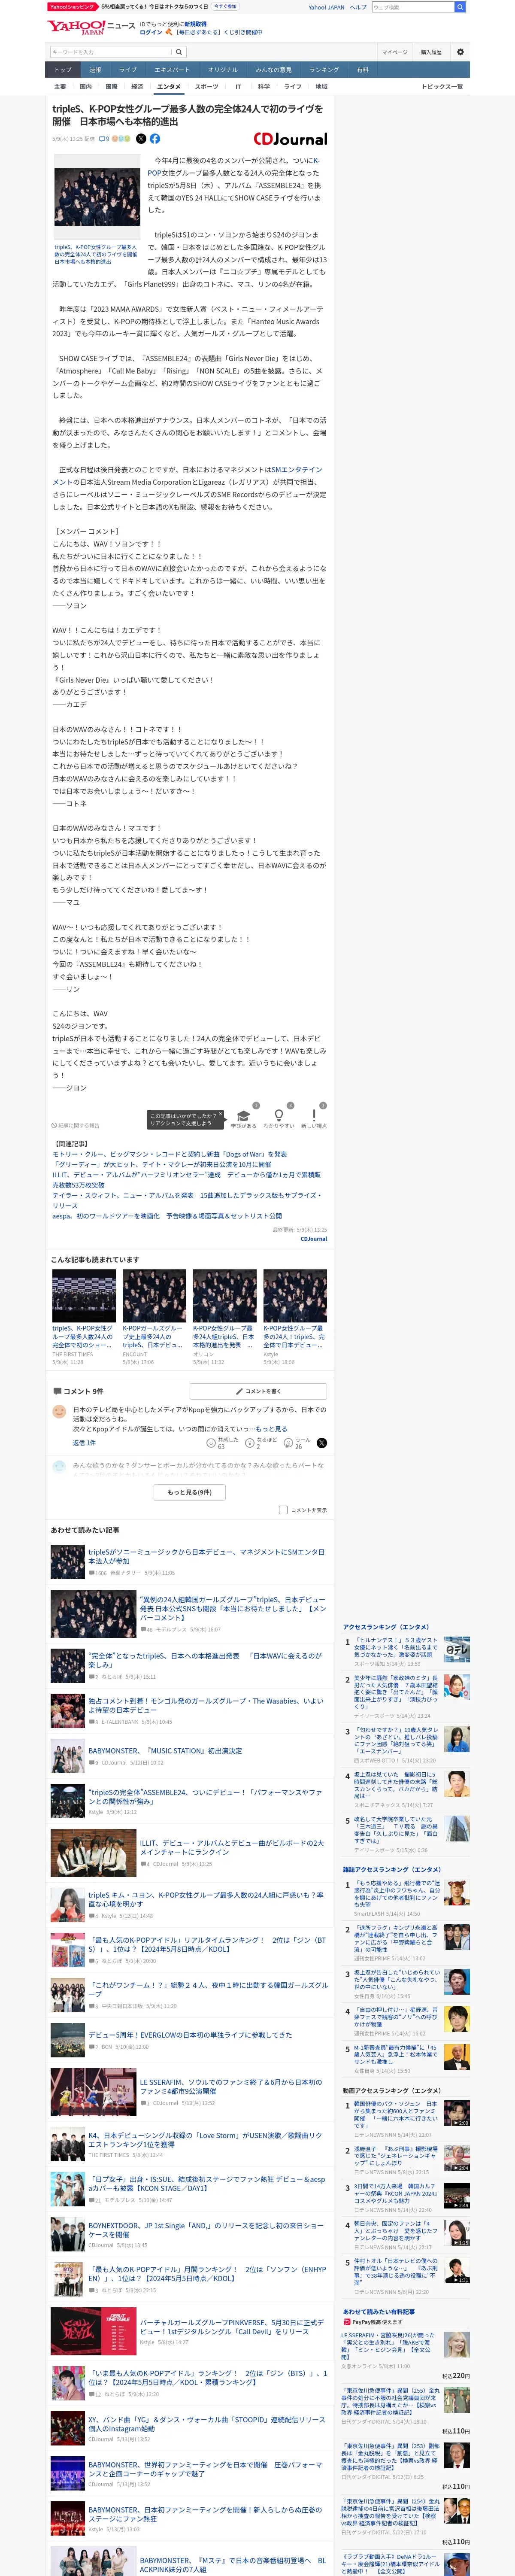The image size is (515, 2576).
Task: Click first commenter's avatar icon
Action: click(59, 1412)
